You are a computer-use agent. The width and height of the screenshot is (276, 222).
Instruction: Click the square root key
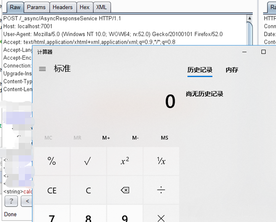click(88, 161)
